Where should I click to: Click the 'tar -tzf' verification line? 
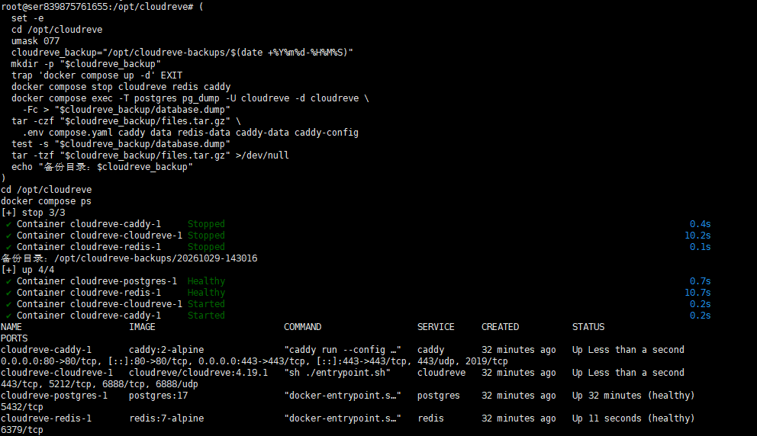[x=150, y=155]
